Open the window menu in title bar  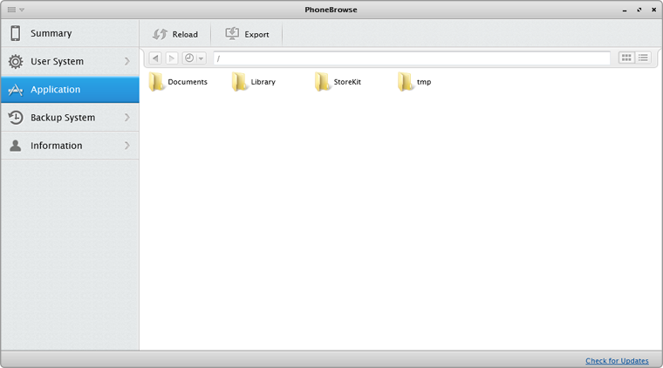[16, 10]
